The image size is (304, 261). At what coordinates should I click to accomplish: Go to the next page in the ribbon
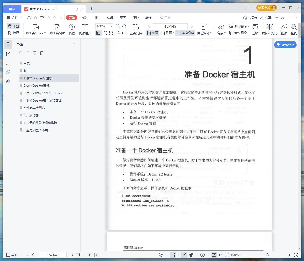coord(192,26)
